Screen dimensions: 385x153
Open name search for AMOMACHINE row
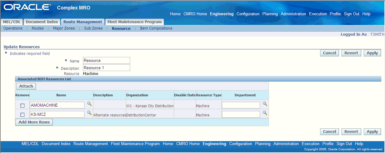pos(89,104)
